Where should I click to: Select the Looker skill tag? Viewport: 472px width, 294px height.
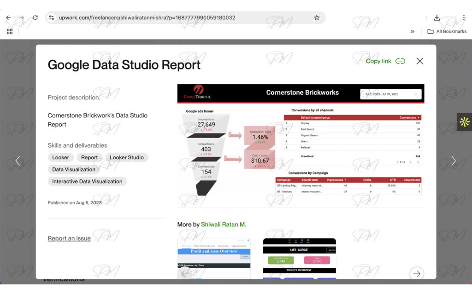[x=60, y=157]
